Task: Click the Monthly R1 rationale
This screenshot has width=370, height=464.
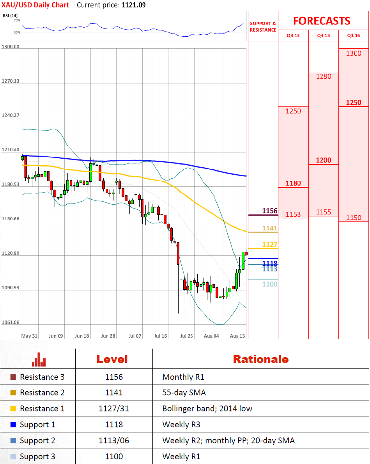Action: pos(183,377)
